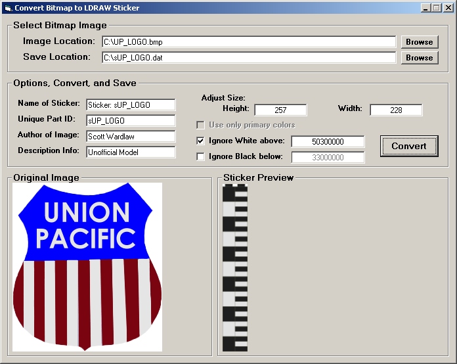Click the 'Select Bitmap Image' group title
This screenshot has height=364, width=457.
click(60, 26)
